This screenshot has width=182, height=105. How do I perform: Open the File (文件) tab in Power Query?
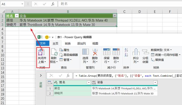pyautogui.click(x=43, y=43)
